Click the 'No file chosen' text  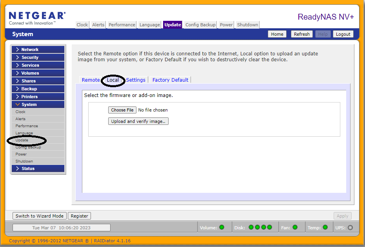(x=153, y=110)
